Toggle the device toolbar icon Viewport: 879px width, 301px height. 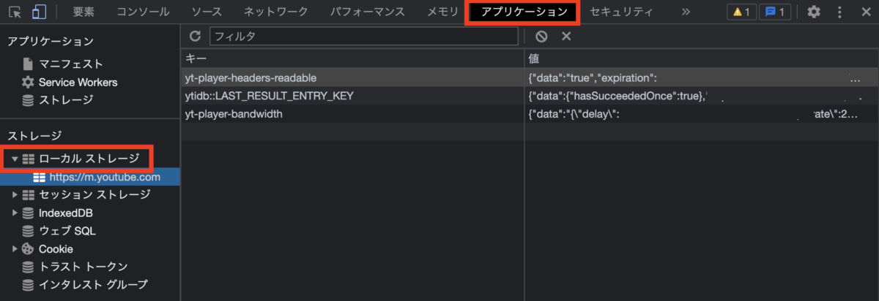39,12
